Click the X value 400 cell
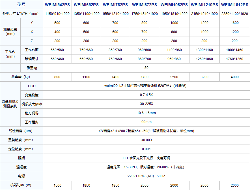This screenshot has width=250, height=190. click(x=57, y=32)
